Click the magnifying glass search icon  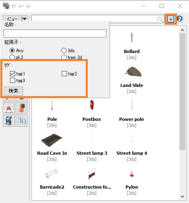tap(160, 20)
